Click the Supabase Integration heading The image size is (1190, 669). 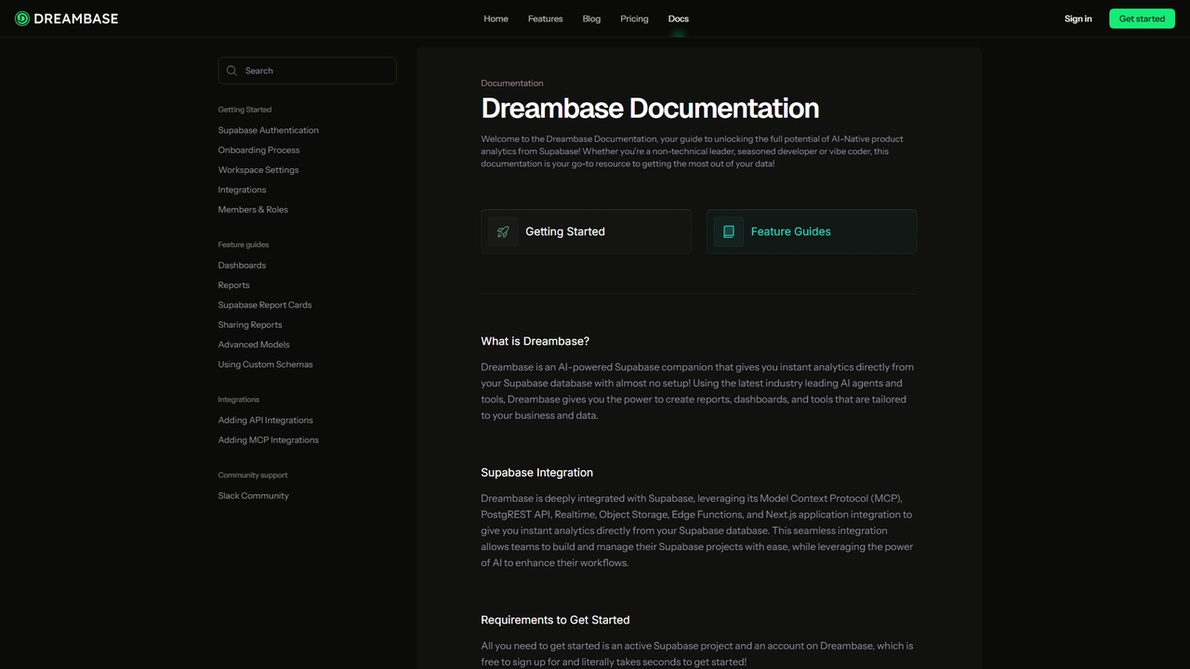pyautogui.click(x=536, y=472)
